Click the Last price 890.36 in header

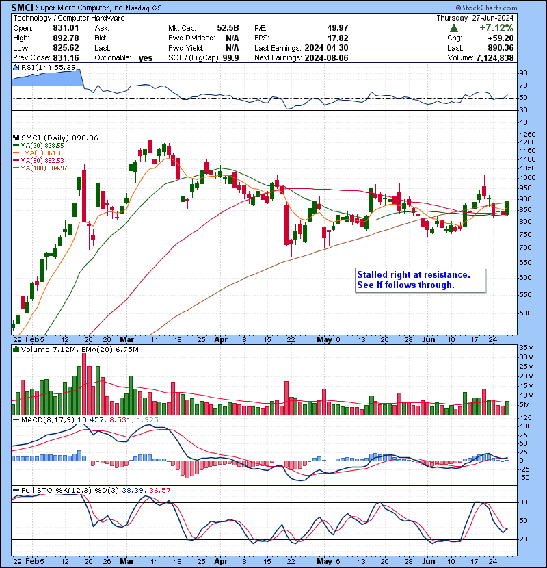click(501, 48)
